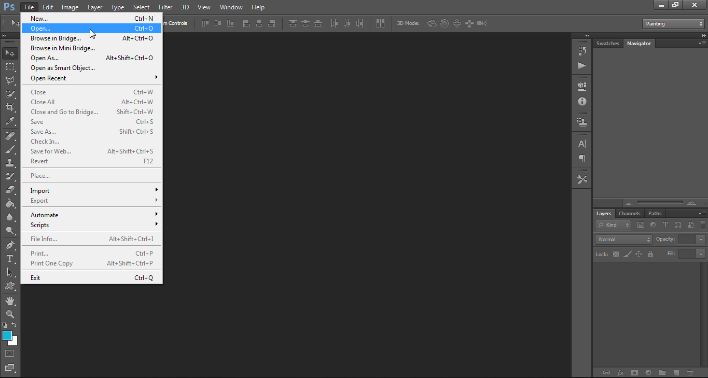708x378 pixels.
Task: Pick the Hand tool
Action: (x=10, y=300)
